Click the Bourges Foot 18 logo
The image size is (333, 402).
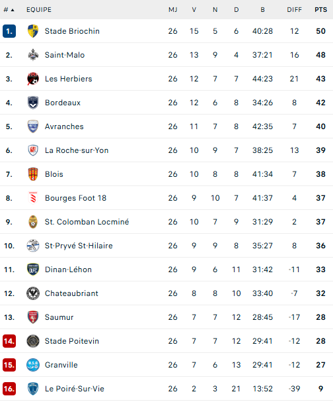(33, 198)
